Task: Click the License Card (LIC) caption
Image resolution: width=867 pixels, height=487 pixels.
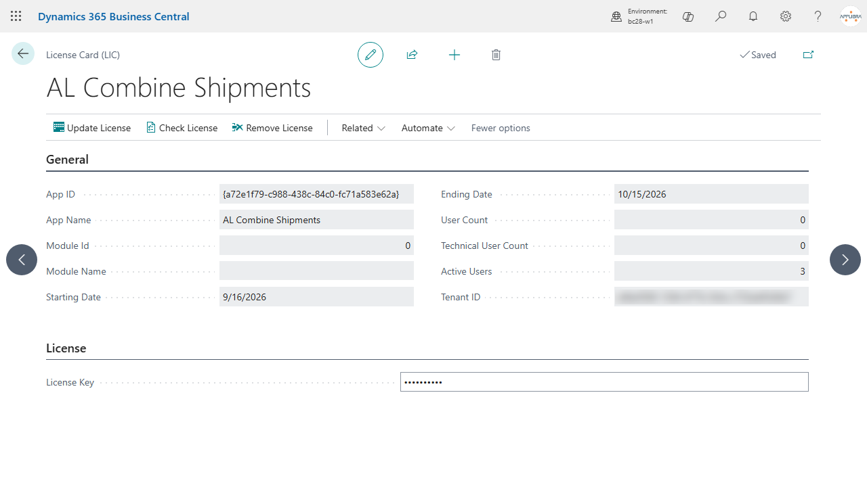Action: (83, 55)
